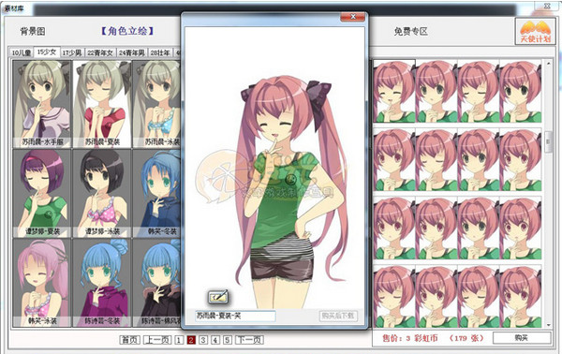The width and height of the screenshot is (562, 354).
Task: Open the 免费专区 section
Action: [411, 32]
